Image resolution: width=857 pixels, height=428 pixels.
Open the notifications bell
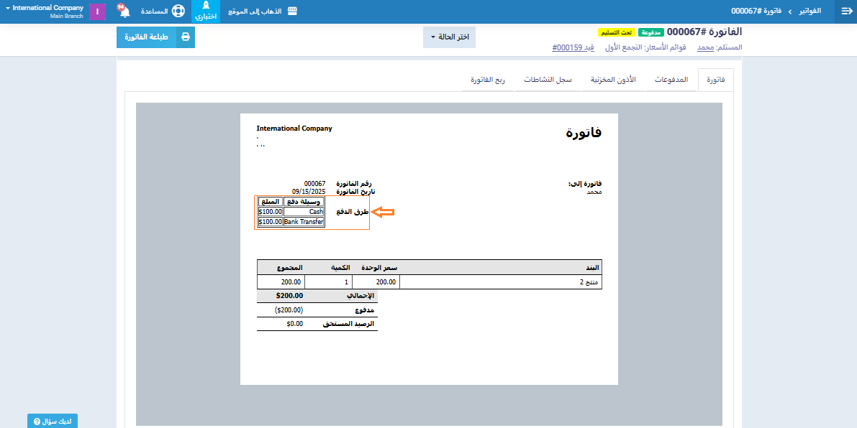pyautogui.click(x=124, y=11)
